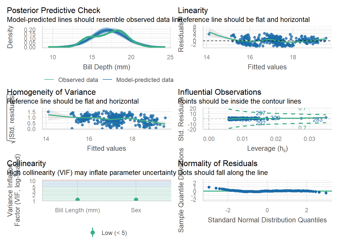
Task: Click the Observed data legend label
Action: click(x=78, y=80)
